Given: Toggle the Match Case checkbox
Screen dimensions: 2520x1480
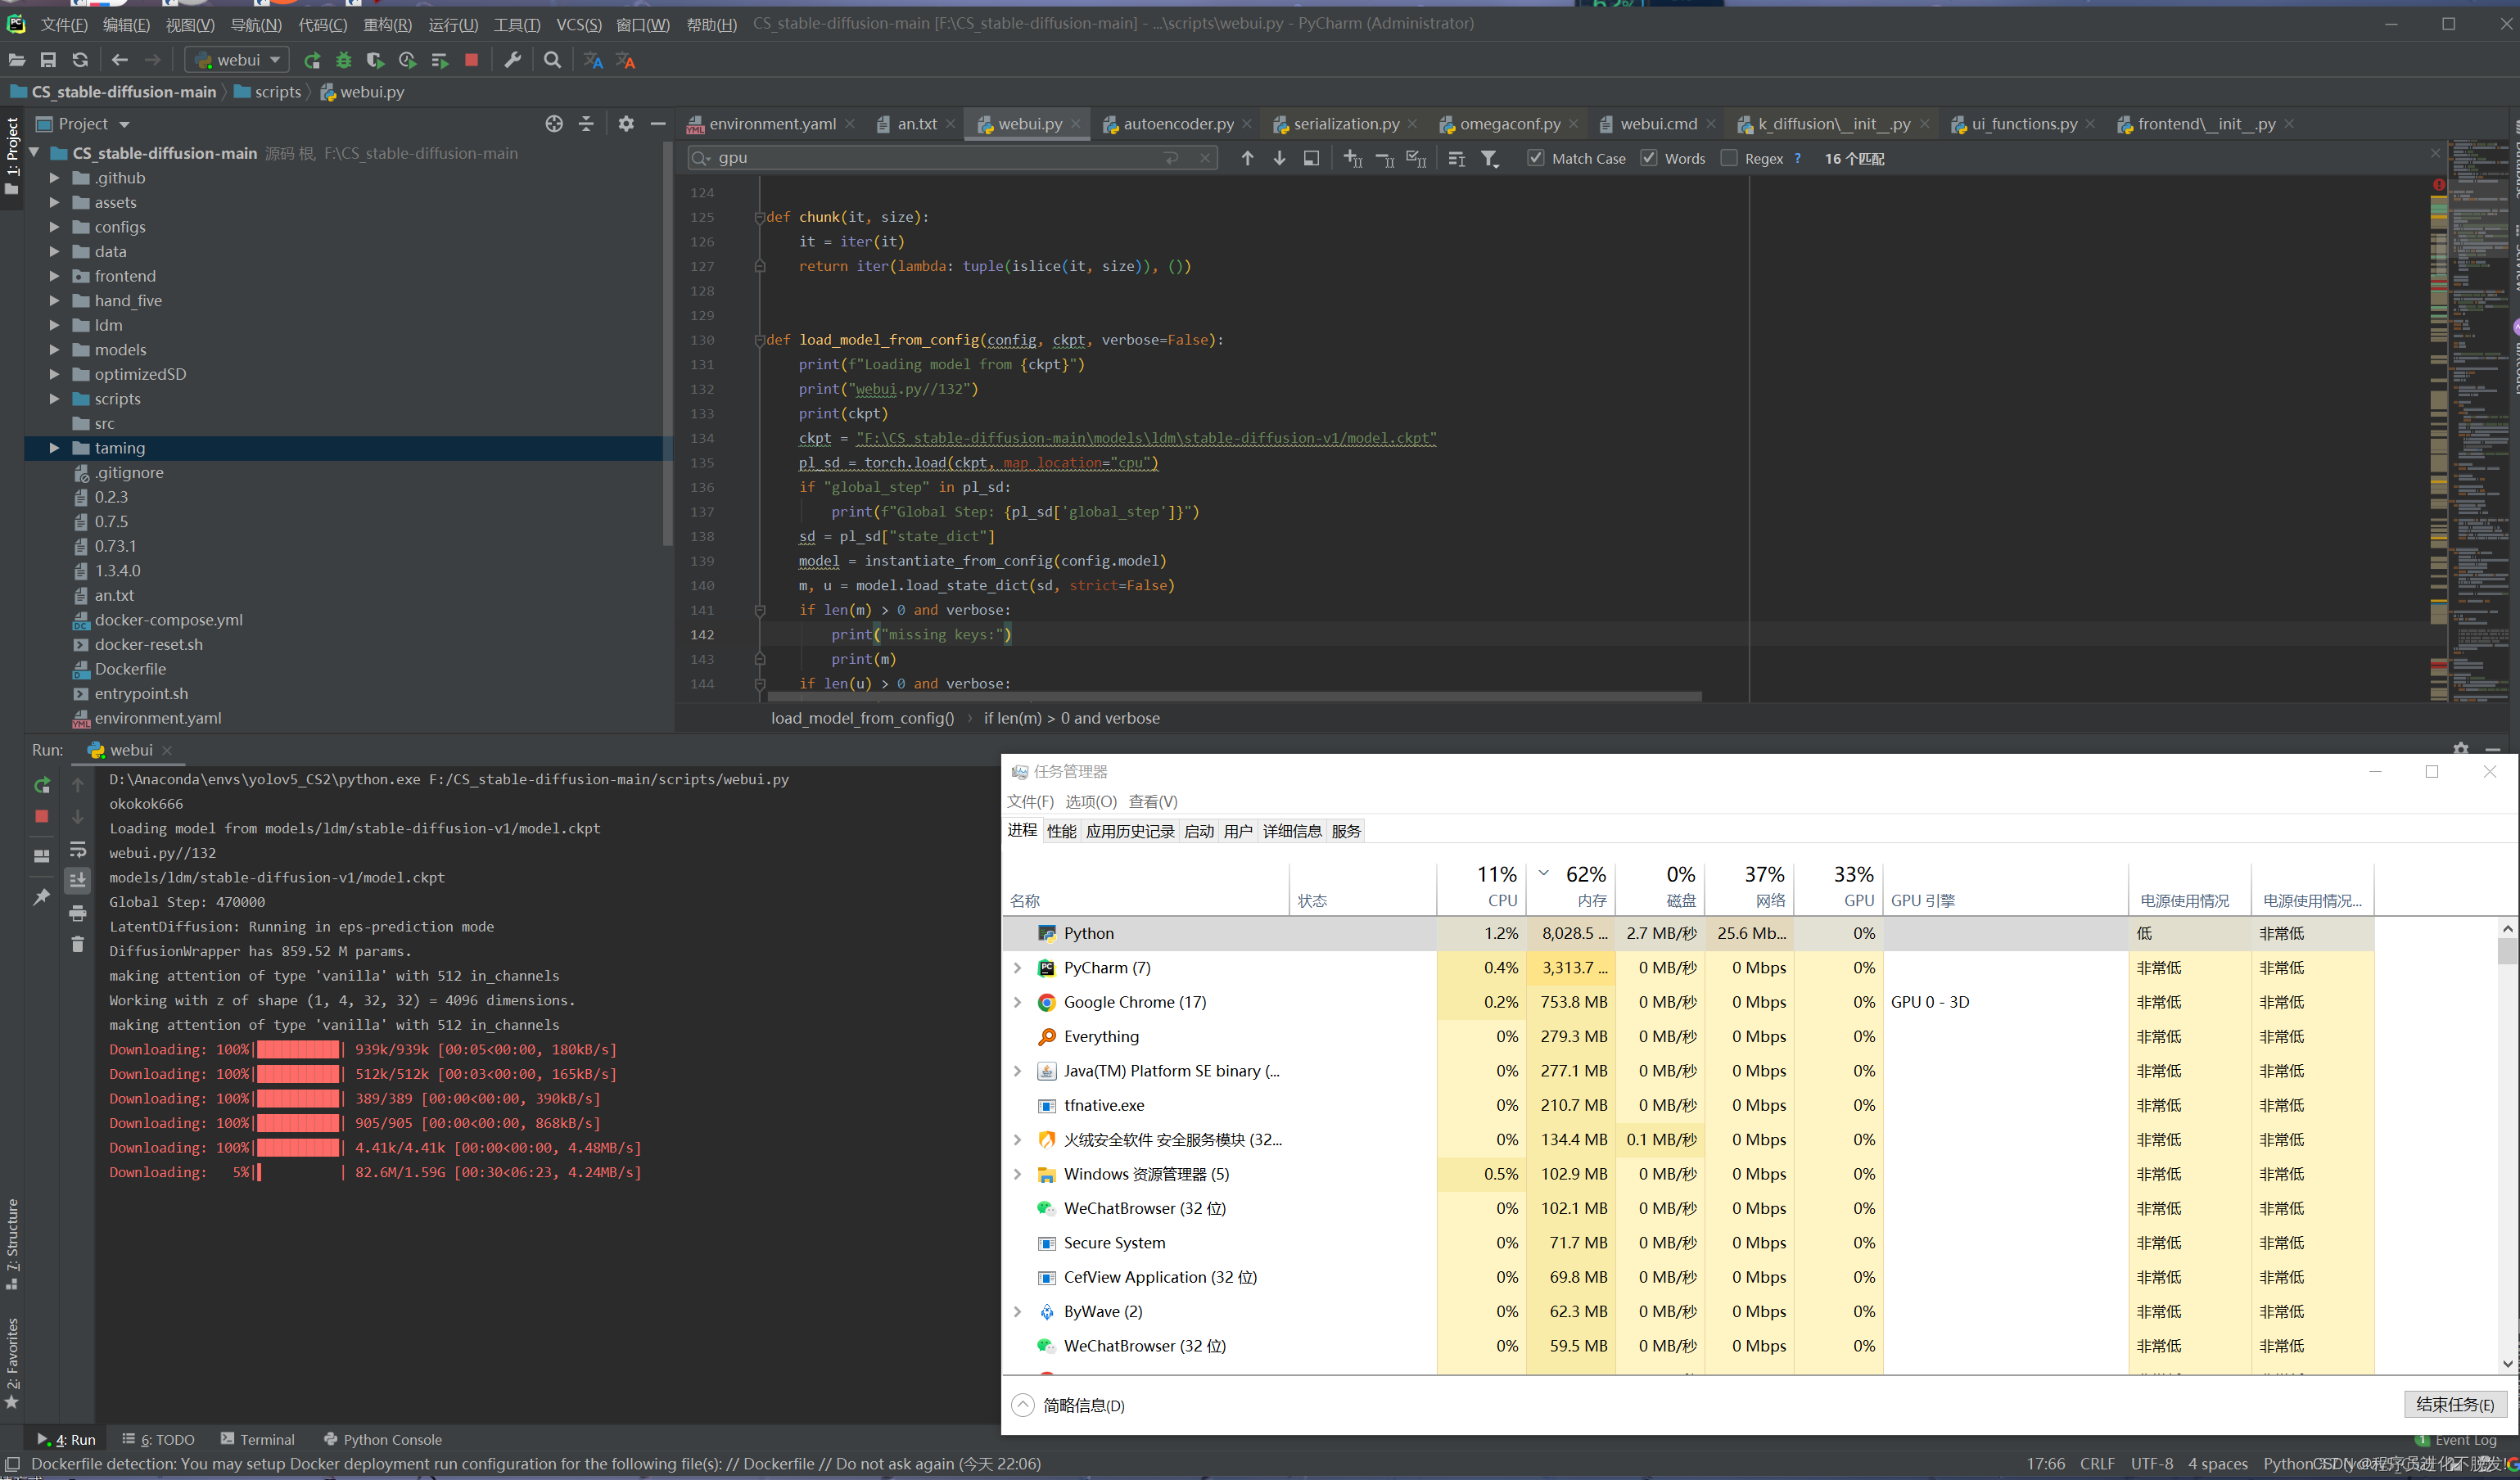Looking at the screenshot, I should tap(1535, 158).
